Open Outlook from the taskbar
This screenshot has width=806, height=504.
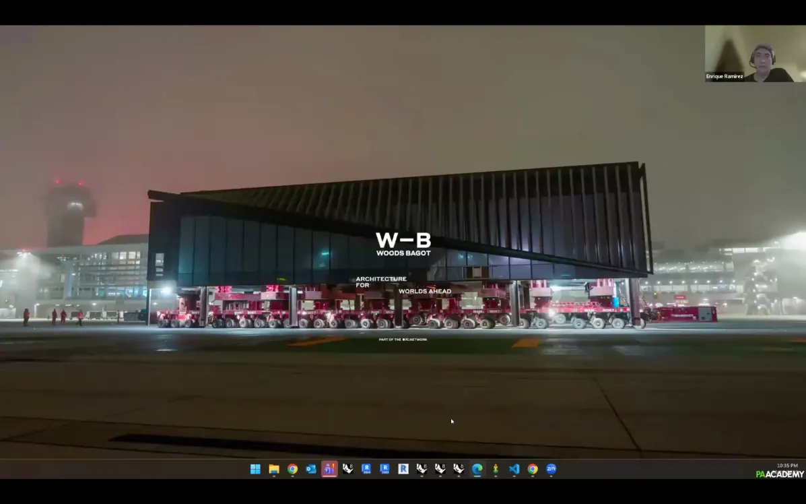point(311,469)
